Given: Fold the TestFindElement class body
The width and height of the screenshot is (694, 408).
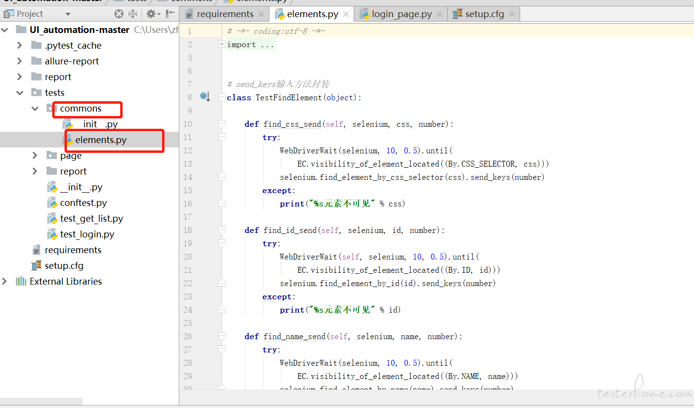Looking at the screenshot, I should [x=222, y=97].
